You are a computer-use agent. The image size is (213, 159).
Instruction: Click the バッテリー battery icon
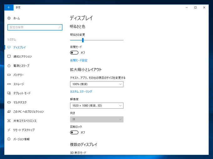tap(9, 75)
